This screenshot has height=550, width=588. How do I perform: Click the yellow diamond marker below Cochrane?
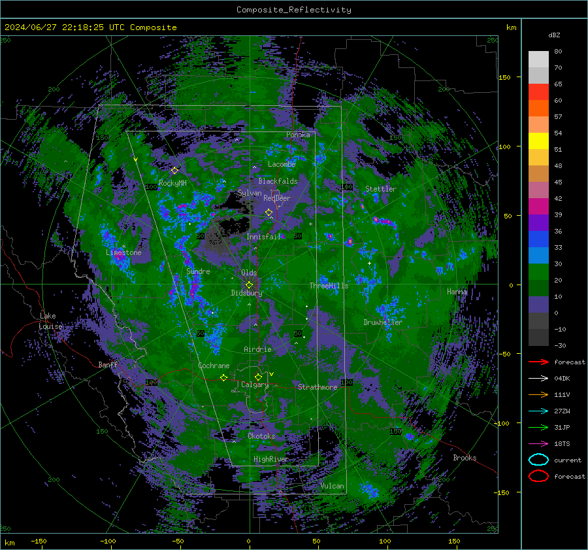tap(223, 378)
